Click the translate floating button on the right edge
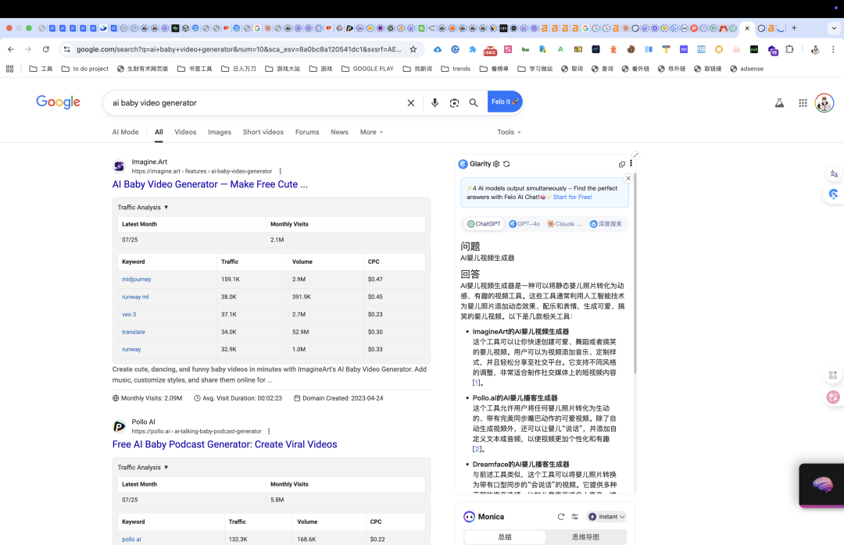This screenshot has height=545, width=844. (x=834, y=174)
